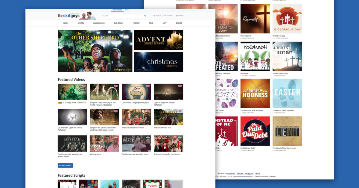
Task: Click the View All Videos button
Action: (x=65, y=165)
